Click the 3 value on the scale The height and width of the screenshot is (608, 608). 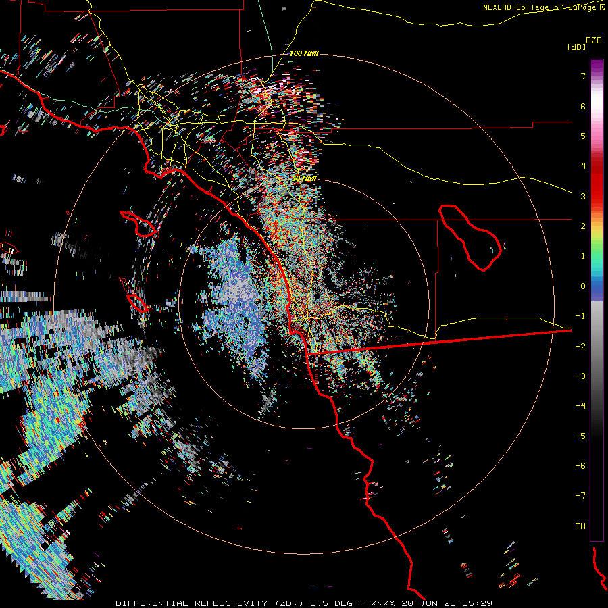pyautogui.click(x=583, y=196)
